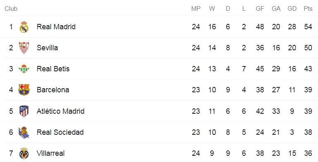Click the GF column header
This screenshot has width=318, height=162.
pos(260,9)
